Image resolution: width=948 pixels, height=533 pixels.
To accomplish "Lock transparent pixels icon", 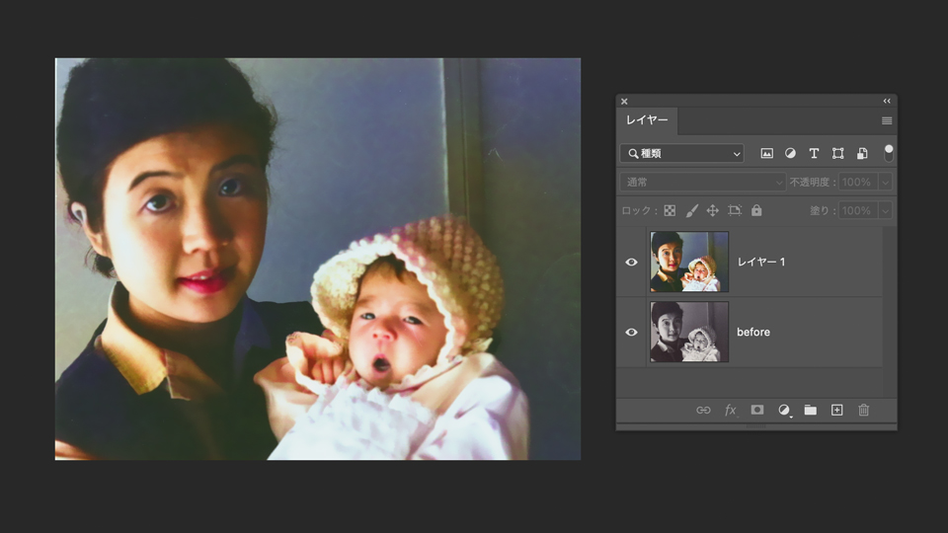I will coord(670,210).
